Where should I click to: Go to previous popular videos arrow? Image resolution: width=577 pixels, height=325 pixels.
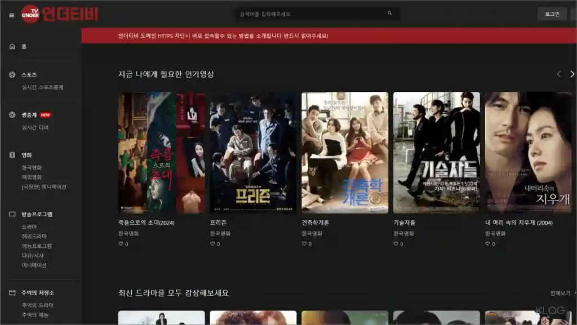coord(559,74)
